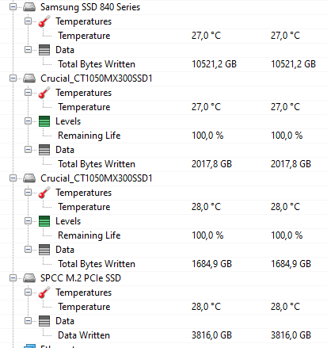Select Remaining Life row of the Crucial with 2017,8 GB written
Image resolution: width=327 pixels, height=348 pixels.
163,136
